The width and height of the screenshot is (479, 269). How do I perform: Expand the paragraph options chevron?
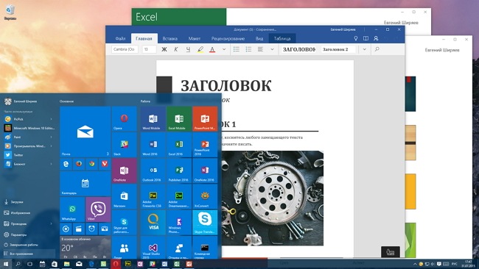(272, 49)
